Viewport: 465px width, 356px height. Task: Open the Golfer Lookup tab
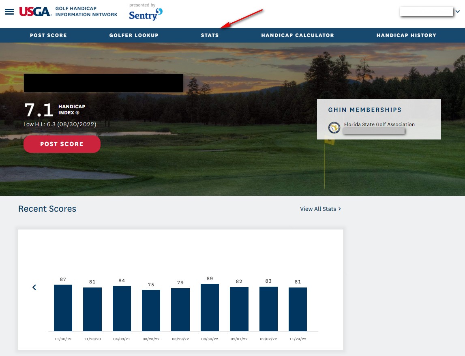pos(134,35)
